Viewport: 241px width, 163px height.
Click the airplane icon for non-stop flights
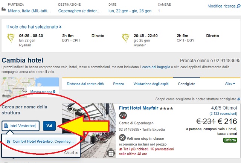[122, 138]
